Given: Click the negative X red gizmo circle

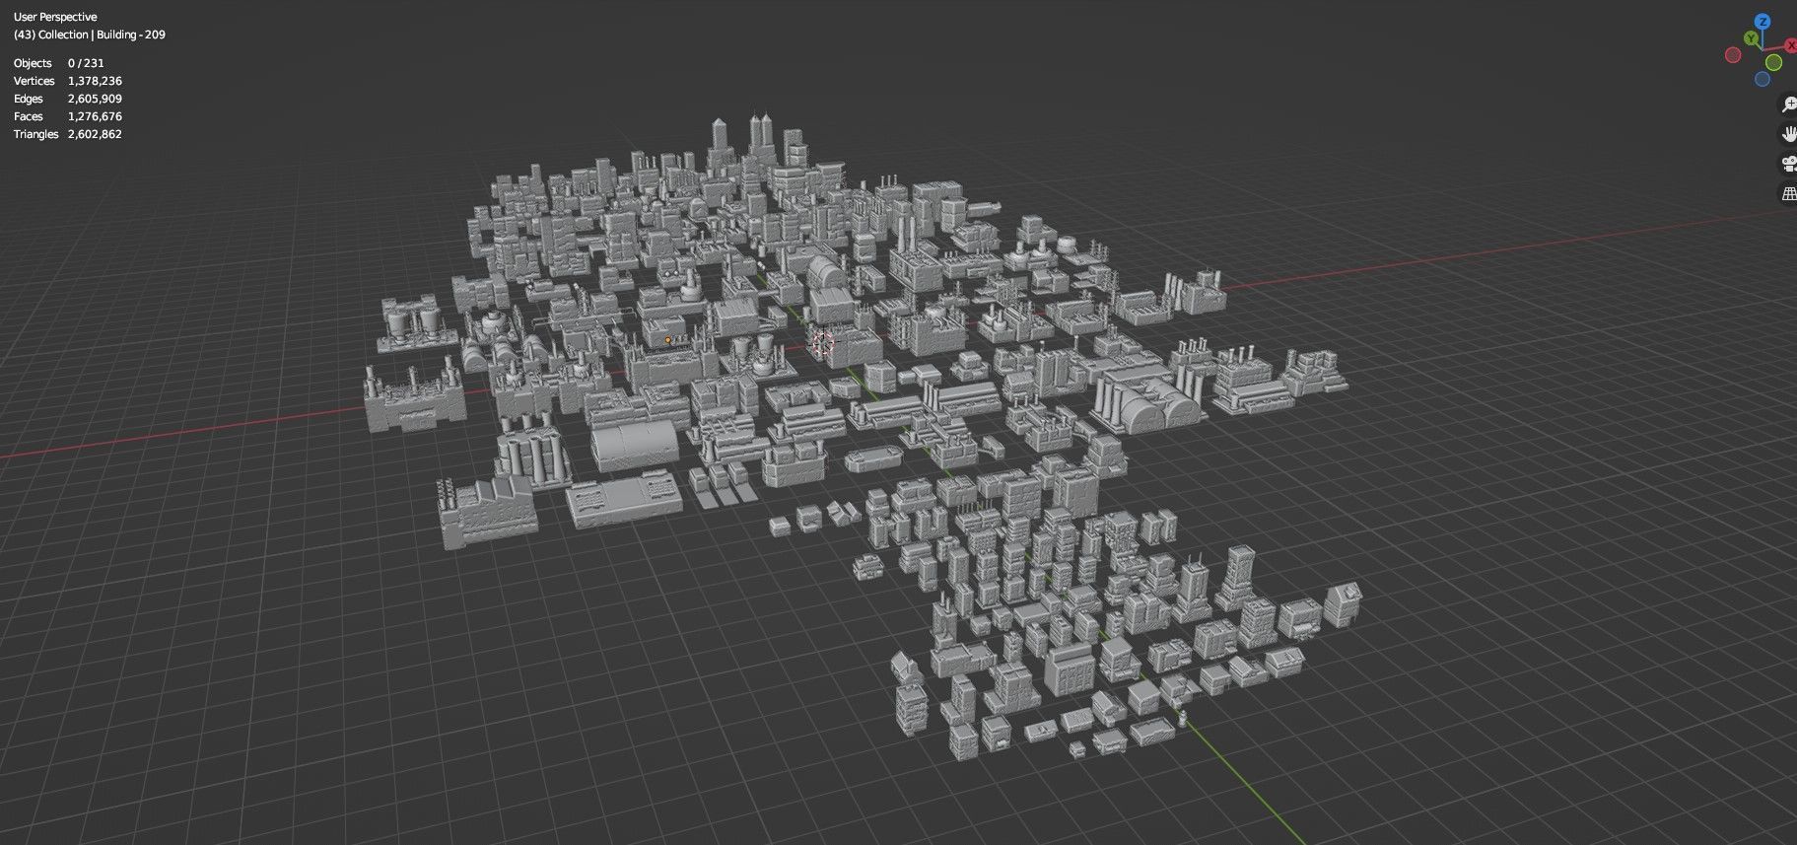Looking at the screenshot, I should pyautogui.click(x=1732, y=55).
